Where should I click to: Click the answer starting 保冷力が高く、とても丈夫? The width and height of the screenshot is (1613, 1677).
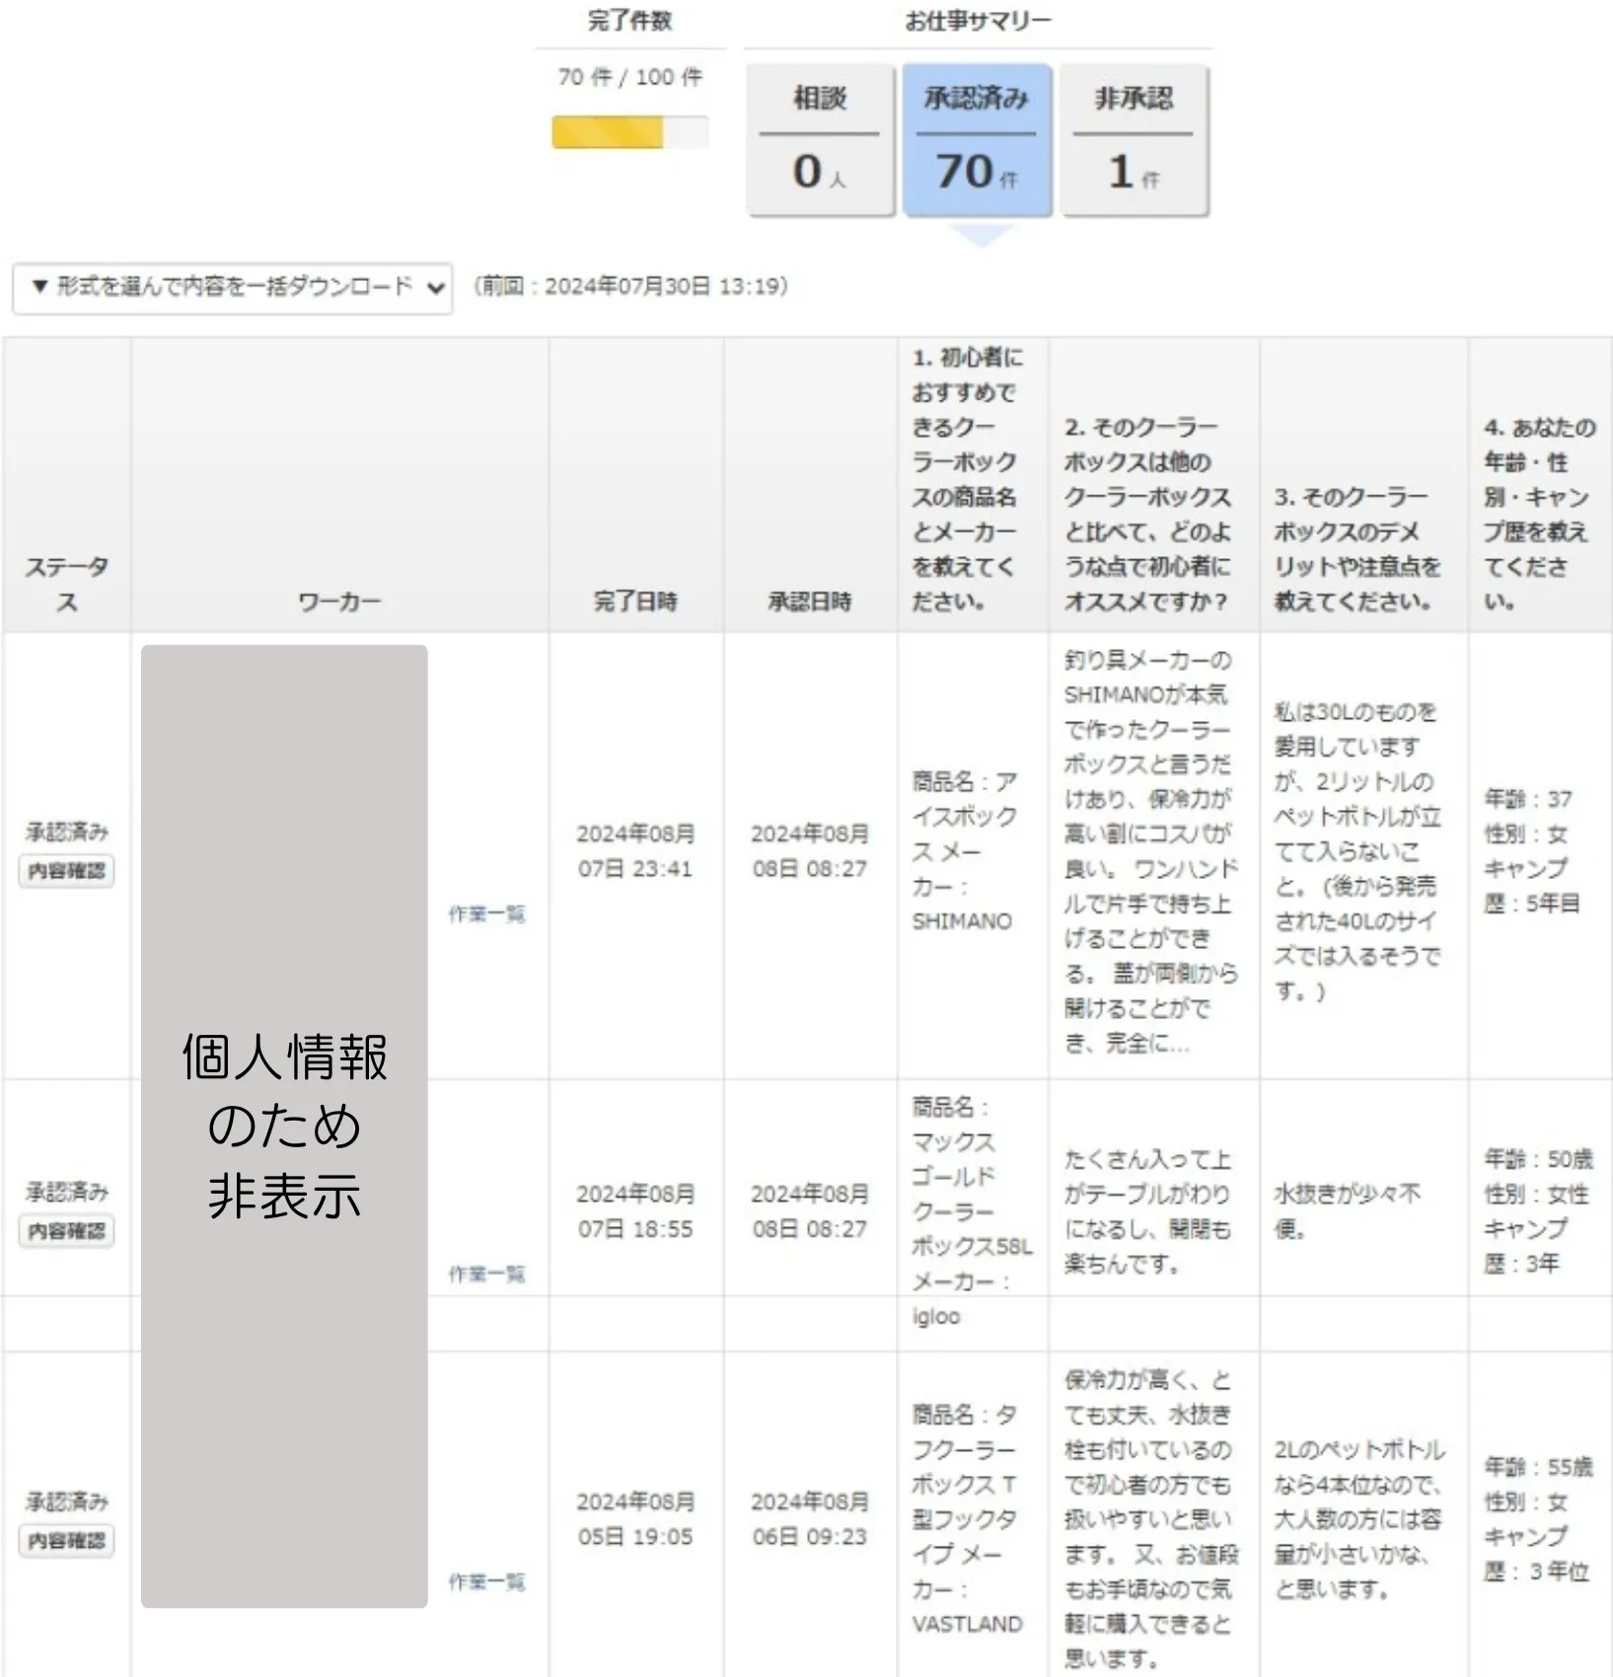tap(1151, 1519)
